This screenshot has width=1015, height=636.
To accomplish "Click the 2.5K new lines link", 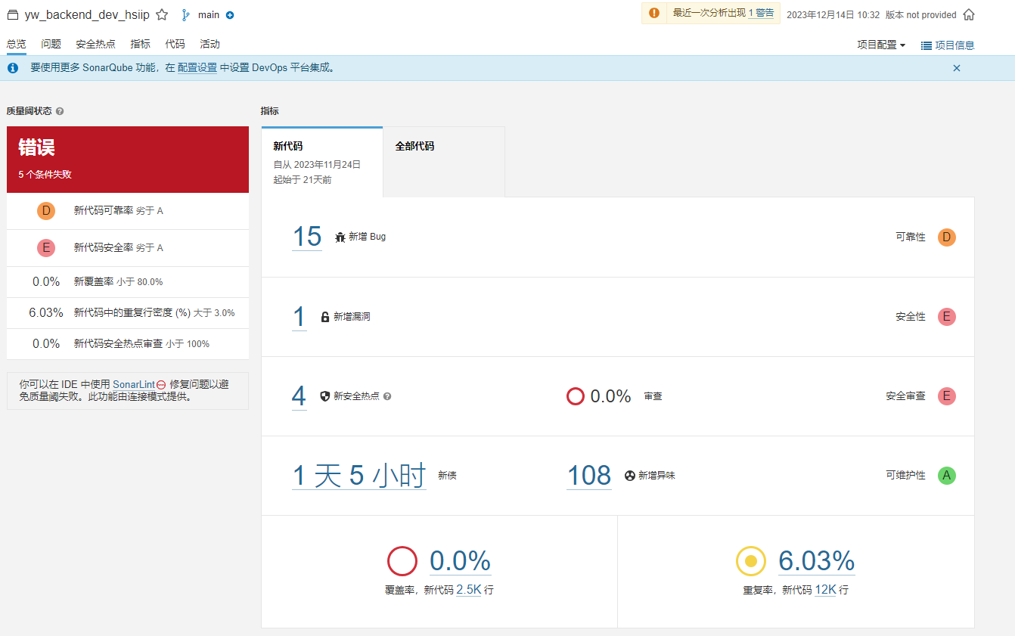I will click(x=469, y=590).
